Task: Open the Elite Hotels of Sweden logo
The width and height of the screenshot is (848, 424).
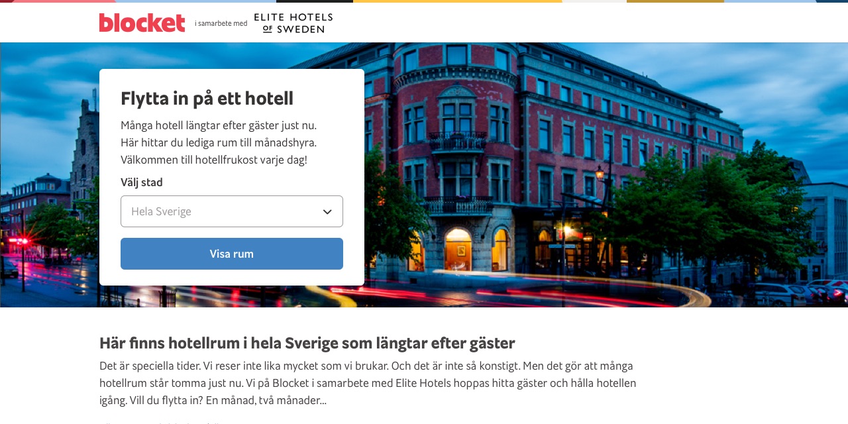Action: click(x=293, y=23)
